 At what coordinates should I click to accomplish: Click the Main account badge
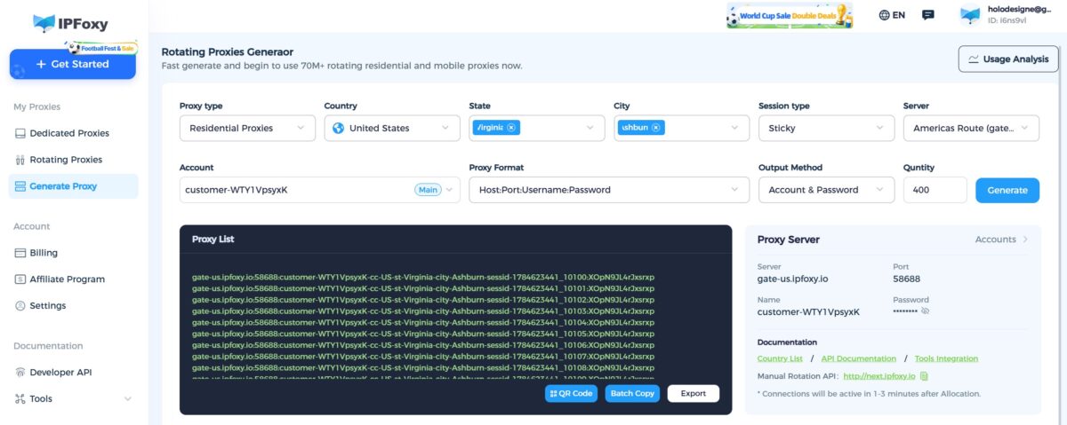point(428,190)
